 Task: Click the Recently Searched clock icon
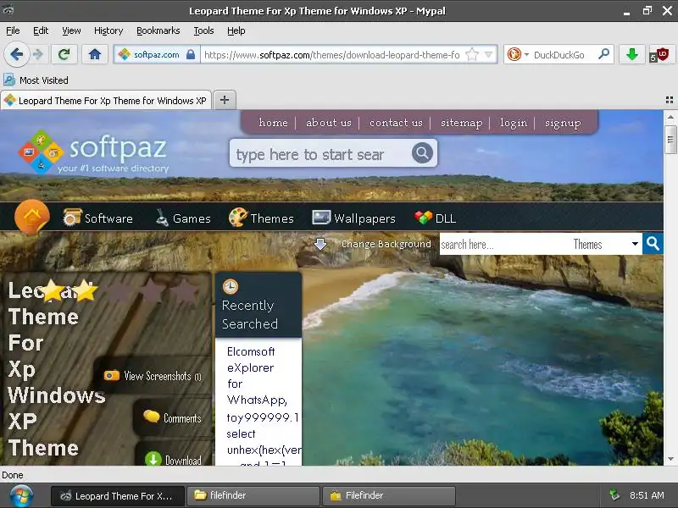click(x=230, y=286)
